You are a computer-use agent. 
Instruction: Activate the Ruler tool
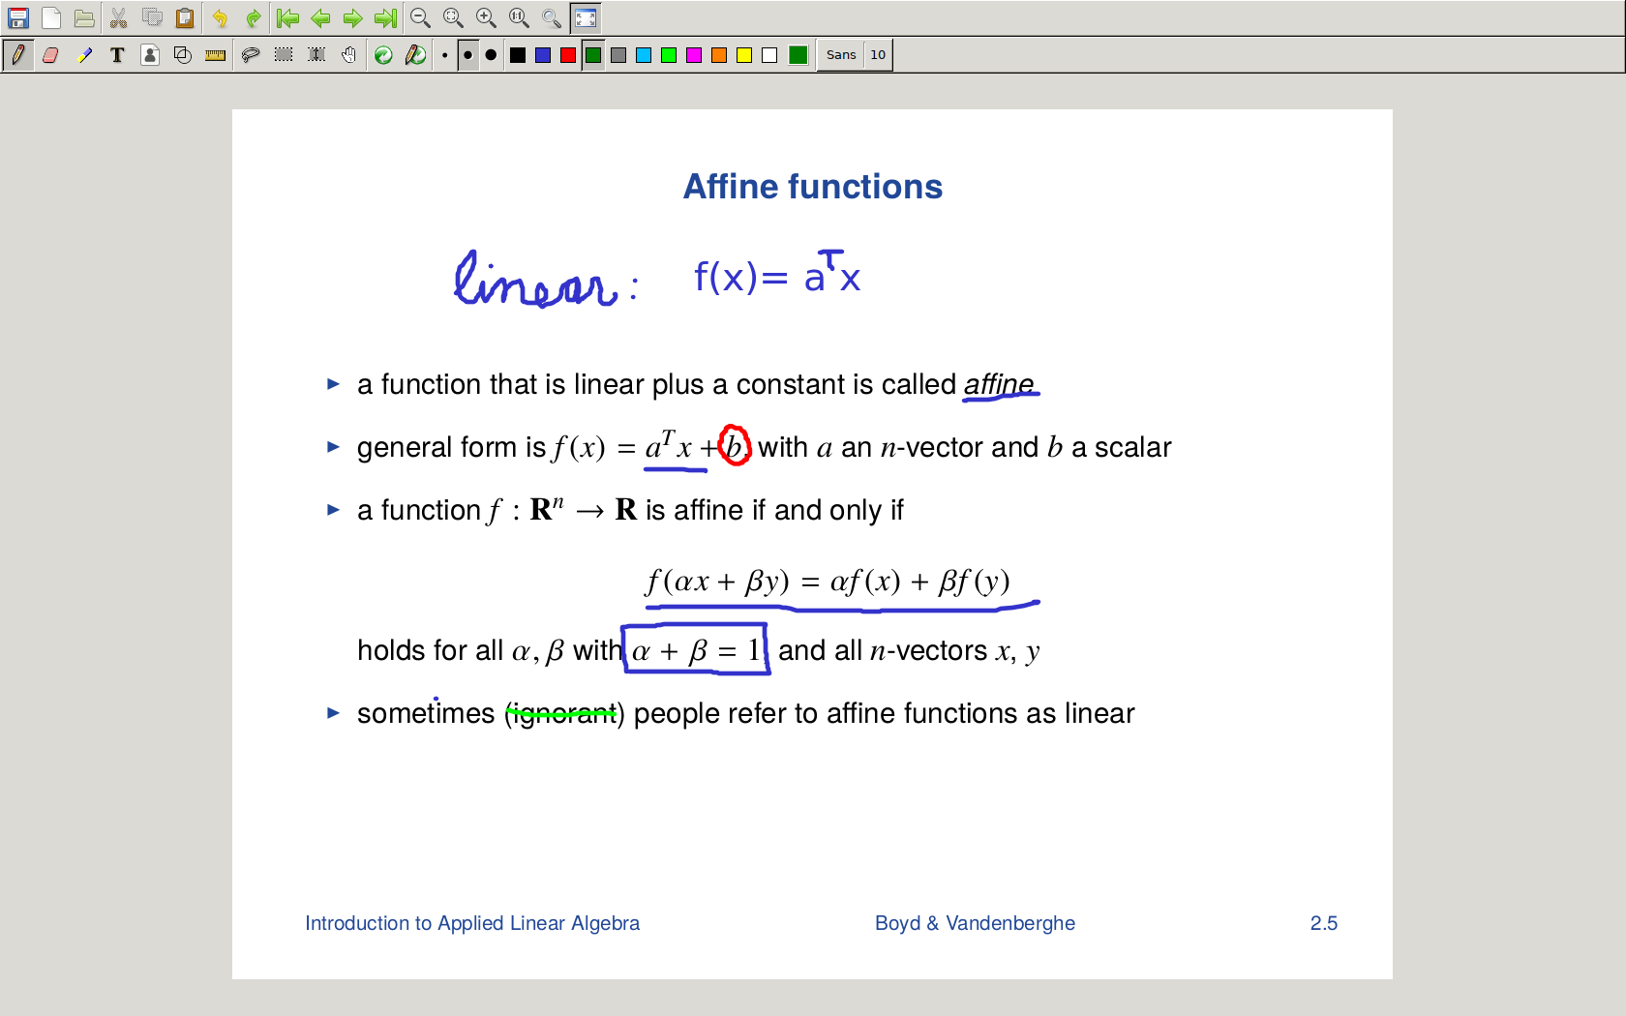click(x=214, y=55)
